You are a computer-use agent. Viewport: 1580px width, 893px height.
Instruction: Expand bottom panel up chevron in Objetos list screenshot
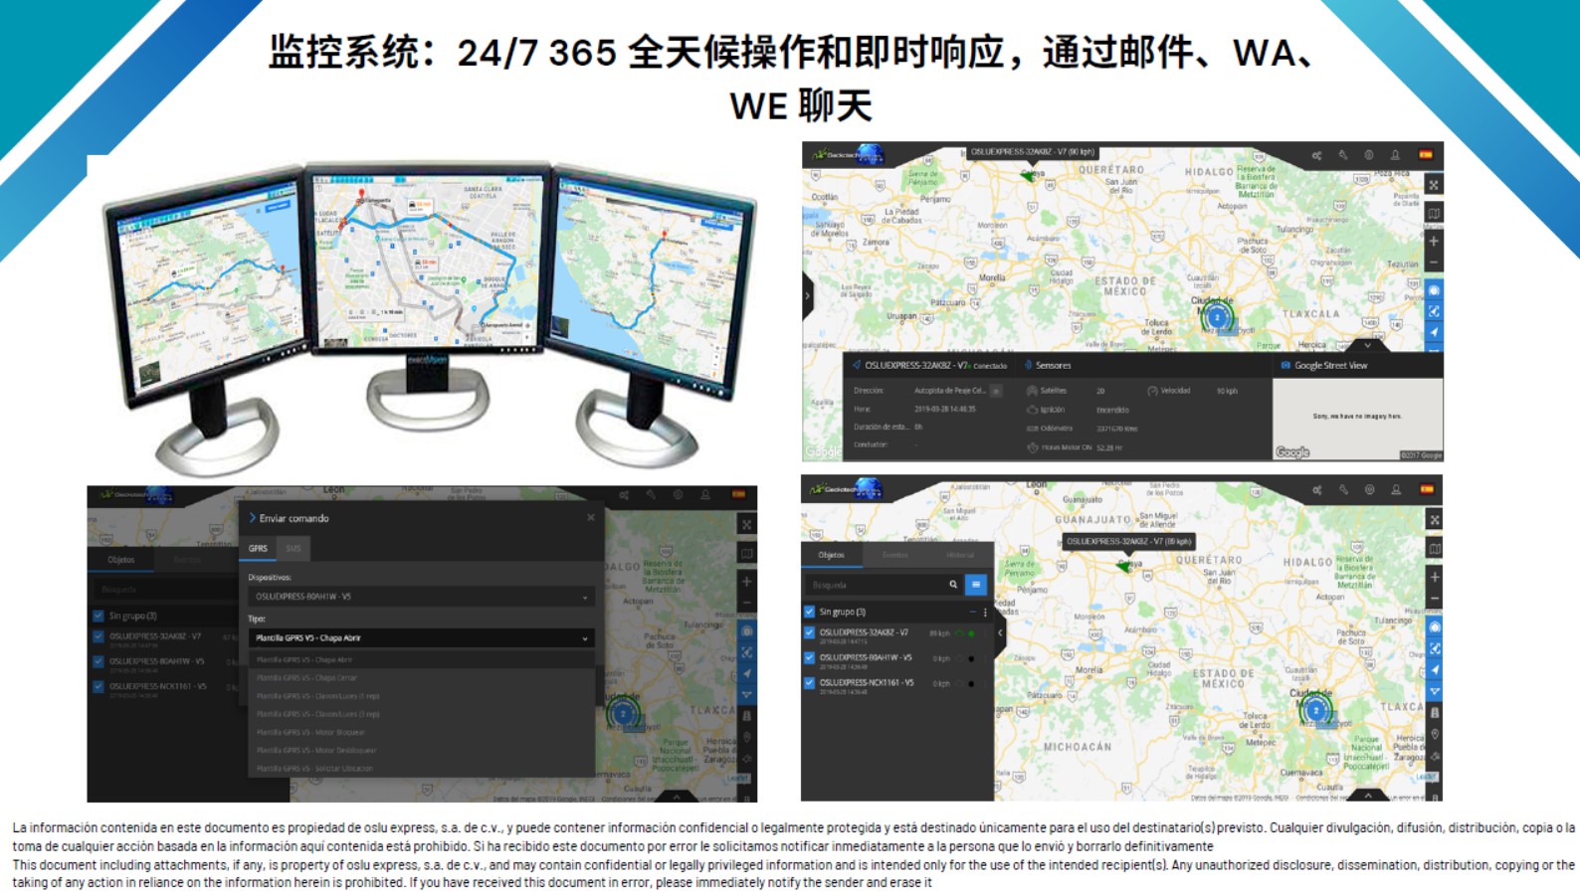pyautogui.click(x=1367, y=795)
